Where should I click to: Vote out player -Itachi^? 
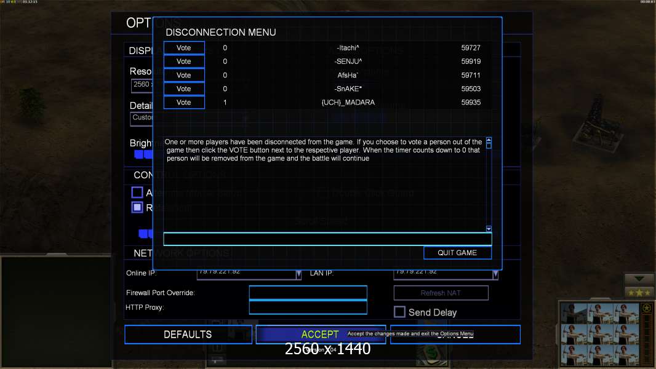click(x=184, y=48)
